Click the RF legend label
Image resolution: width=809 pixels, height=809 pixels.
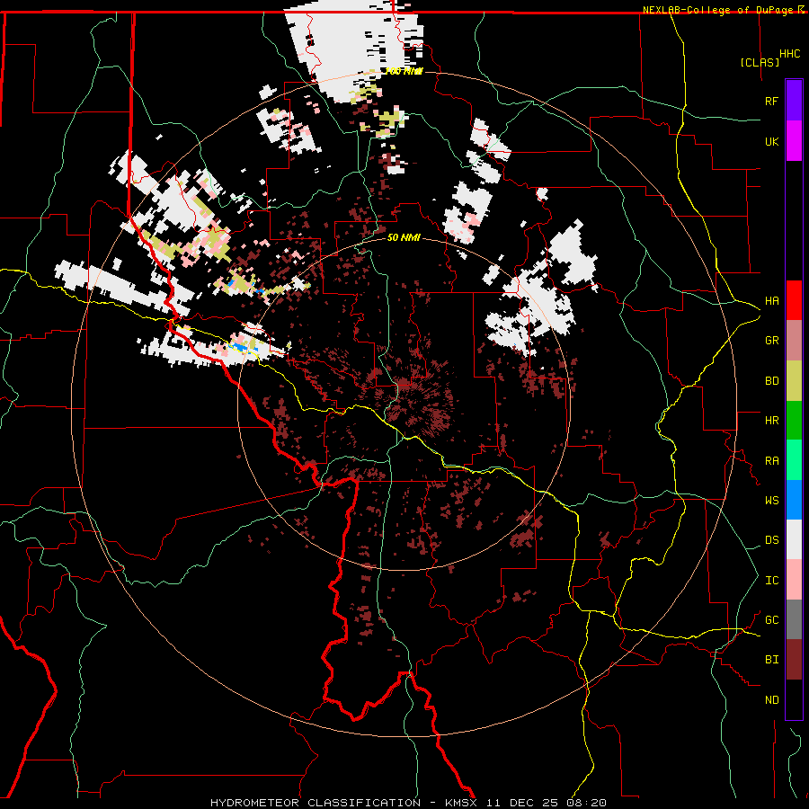pos(771,101)
